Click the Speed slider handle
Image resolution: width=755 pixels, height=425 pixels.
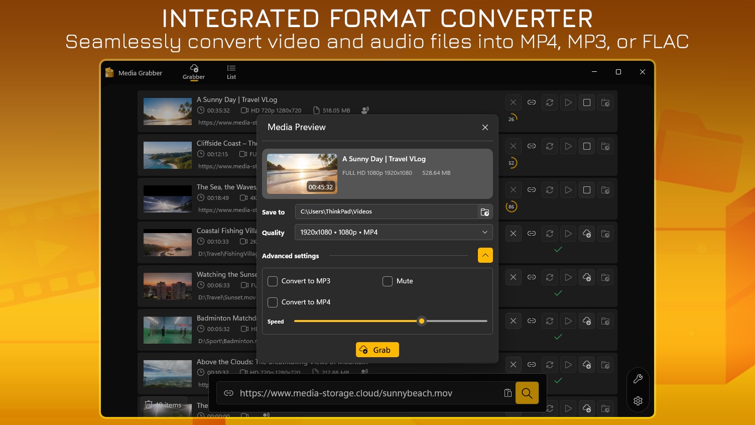click(x=422, y=321)
